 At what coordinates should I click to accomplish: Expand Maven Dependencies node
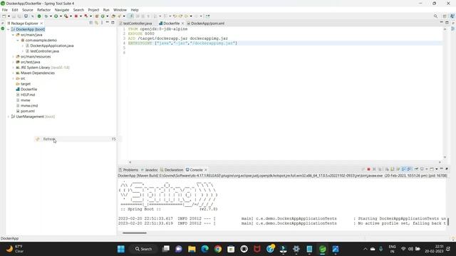[13, 73]
